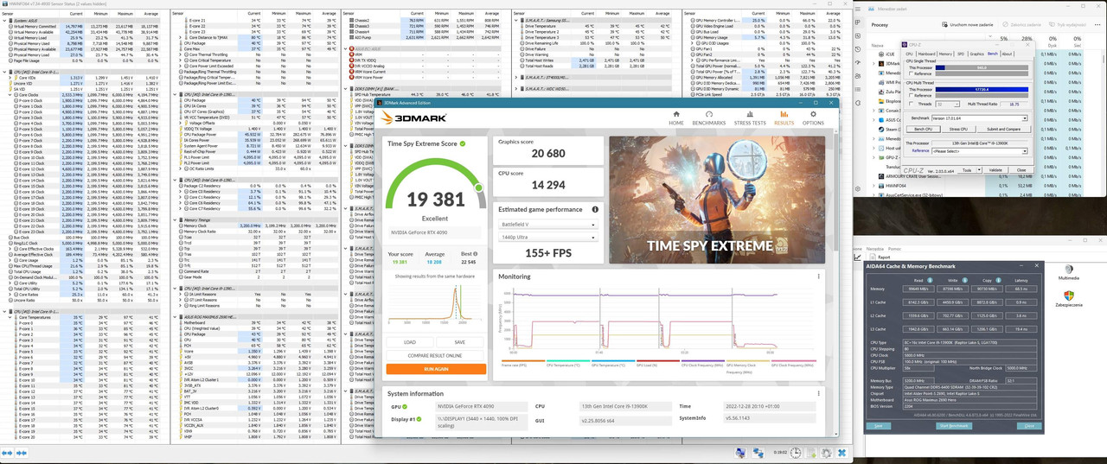Screen dimensions: 1107x464
Task: Click the HWiNFO shrink columns arrows button
Action: [x=22, y=453]
